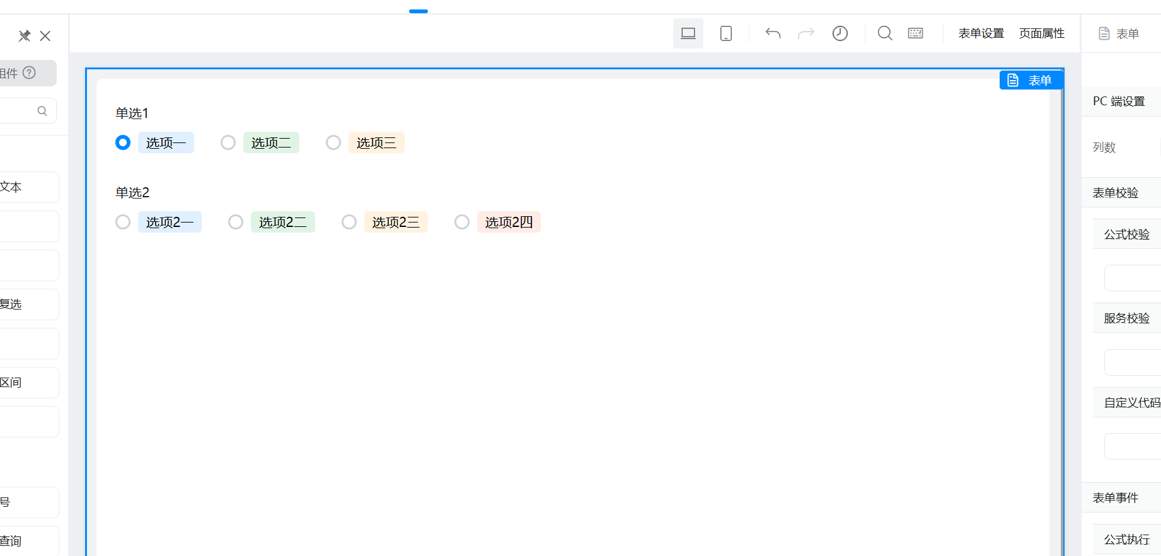Click the blue 选项2一 tag label
The image size is (1161, 556).
170,222
